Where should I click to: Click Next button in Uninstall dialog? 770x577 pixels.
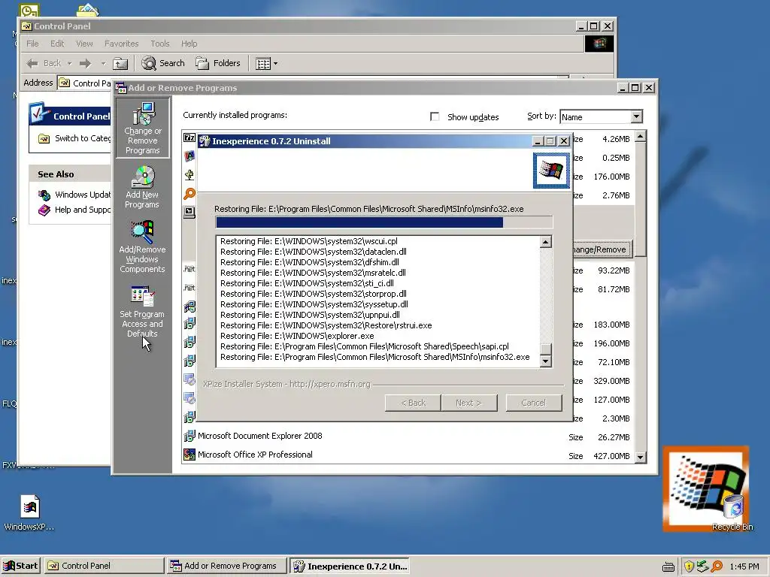(x=469, y=403)
